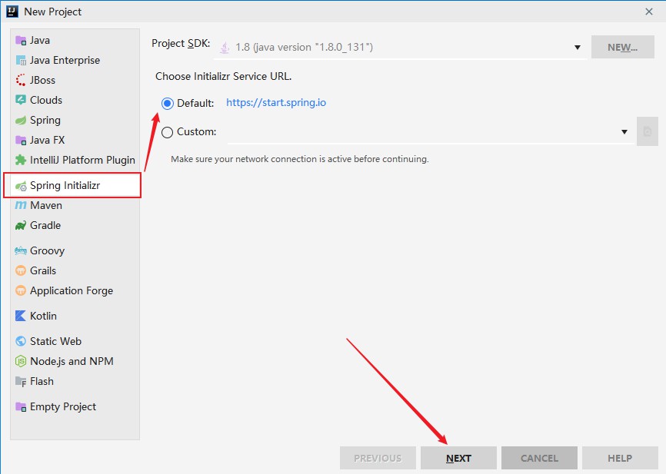Click the Maven m icon
The image size is (666, 474).
point(21,205)
